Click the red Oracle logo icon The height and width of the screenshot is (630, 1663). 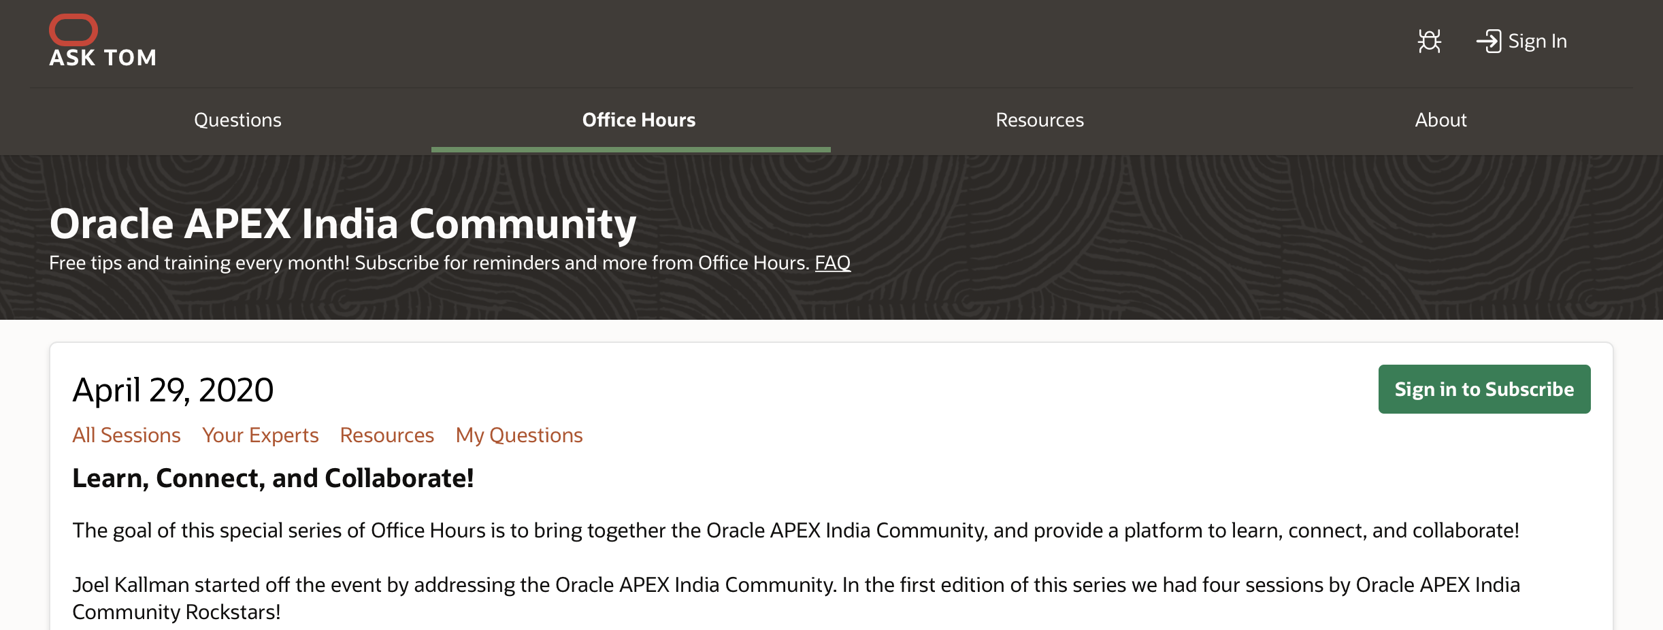[73, 29]
